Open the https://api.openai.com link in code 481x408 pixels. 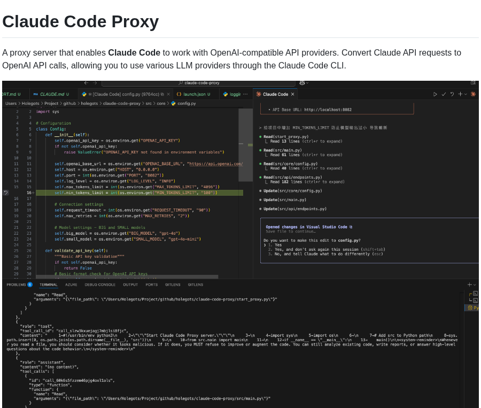click(216, 164)
